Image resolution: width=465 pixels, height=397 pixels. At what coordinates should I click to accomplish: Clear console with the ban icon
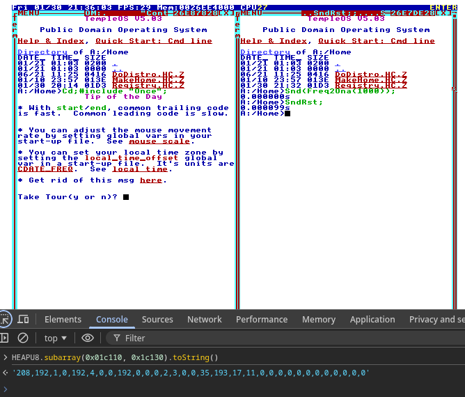click(x=23, y=338)
